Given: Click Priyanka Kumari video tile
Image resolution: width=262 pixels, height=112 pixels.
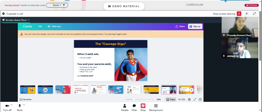Looking at the screenshot, I should click(240, 27).
